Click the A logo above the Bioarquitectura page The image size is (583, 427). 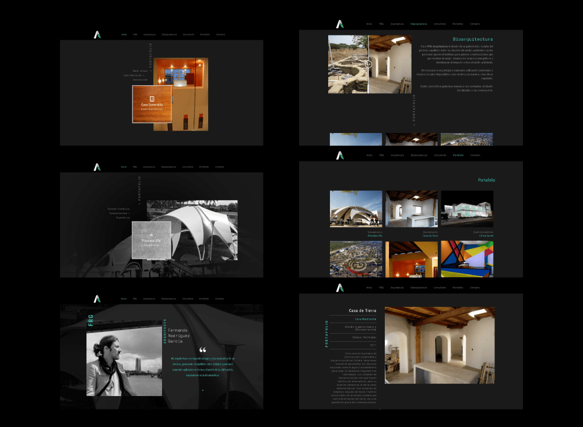340,24
